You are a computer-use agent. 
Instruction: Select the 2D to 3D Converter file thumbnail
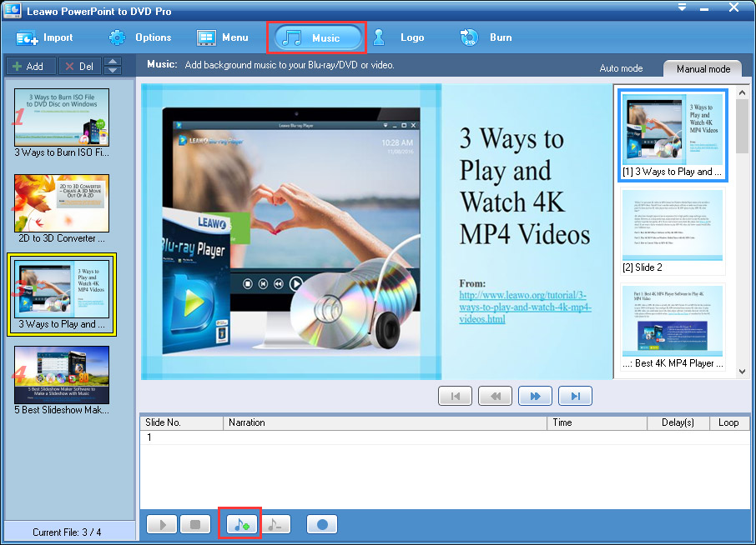tap(62, 203)
